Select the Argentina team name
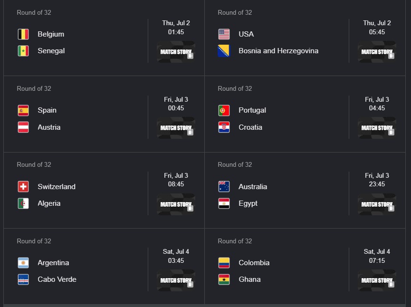 tap(53, 263)
